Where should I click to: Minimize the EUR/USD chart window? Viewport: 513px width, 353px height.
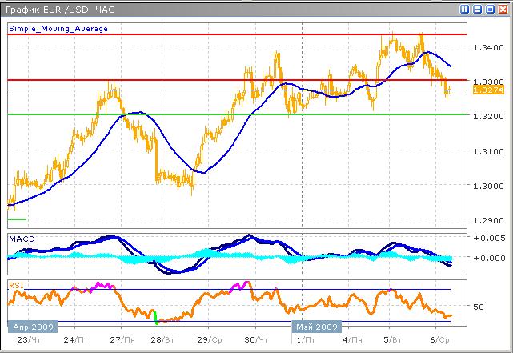pos(478,9)
